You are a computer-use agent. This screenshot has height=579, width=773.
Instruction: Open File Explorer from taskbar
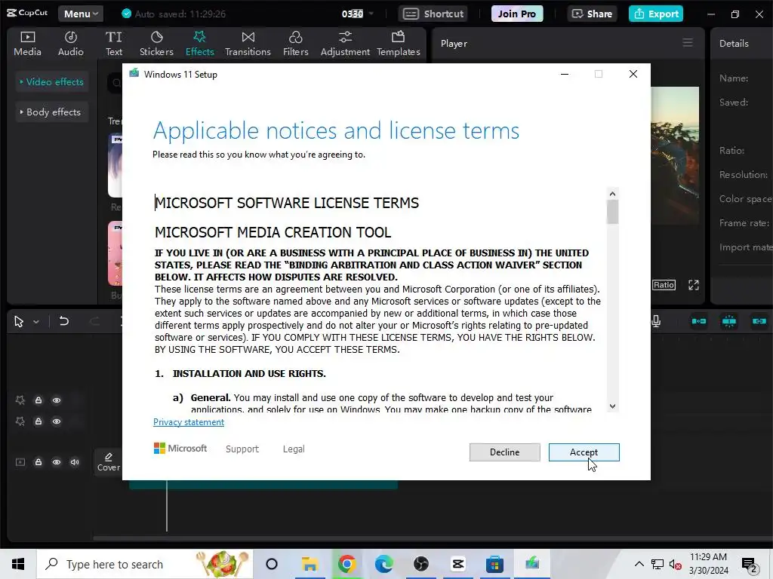coord(309,564)
